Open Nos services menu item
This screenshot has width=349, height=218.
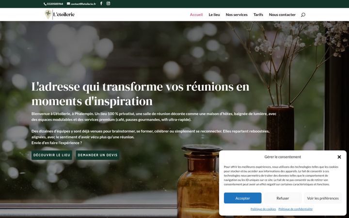coord(237,15)
